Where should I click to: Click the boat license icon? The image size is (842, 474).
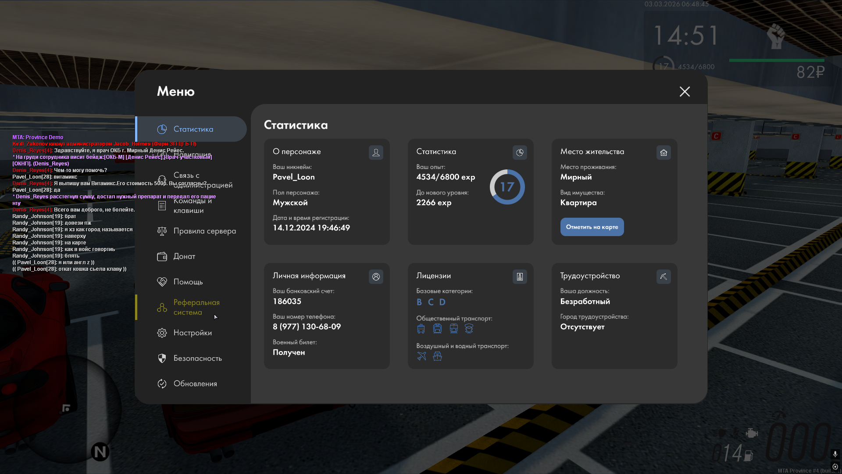(437, 356)
